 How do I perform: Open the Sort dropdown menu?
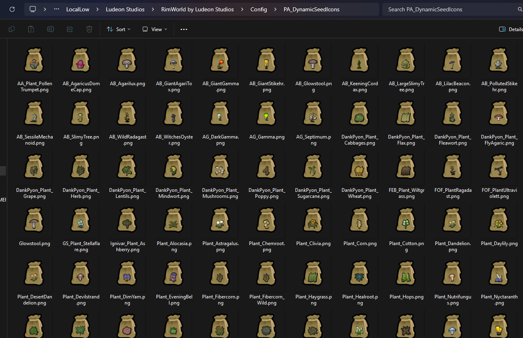pos(118,29)
